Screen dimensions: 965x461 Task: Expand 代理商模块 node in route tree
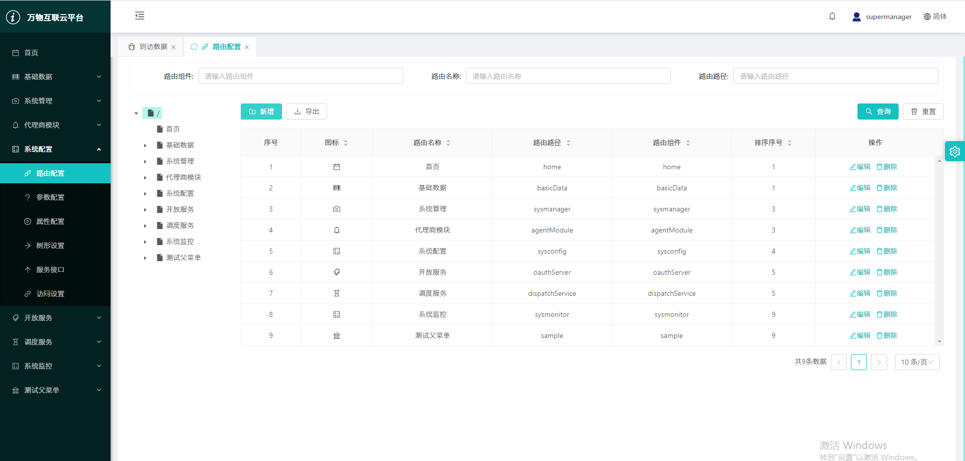click(145, 178)
